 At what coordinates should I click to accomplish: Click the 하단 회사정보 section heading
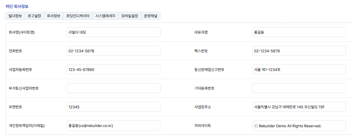click(17, 6)
